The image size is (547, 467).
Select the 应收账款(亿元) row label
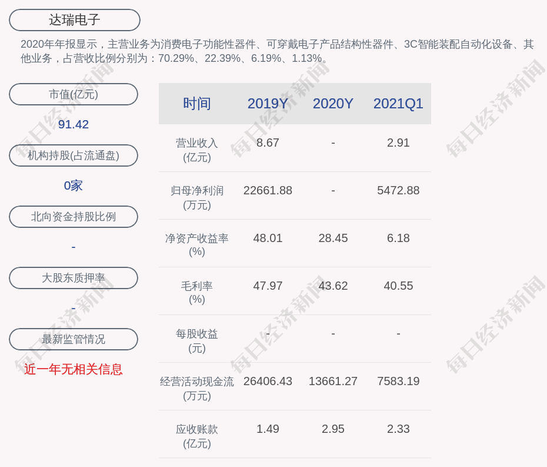click(x=197, y=436)
